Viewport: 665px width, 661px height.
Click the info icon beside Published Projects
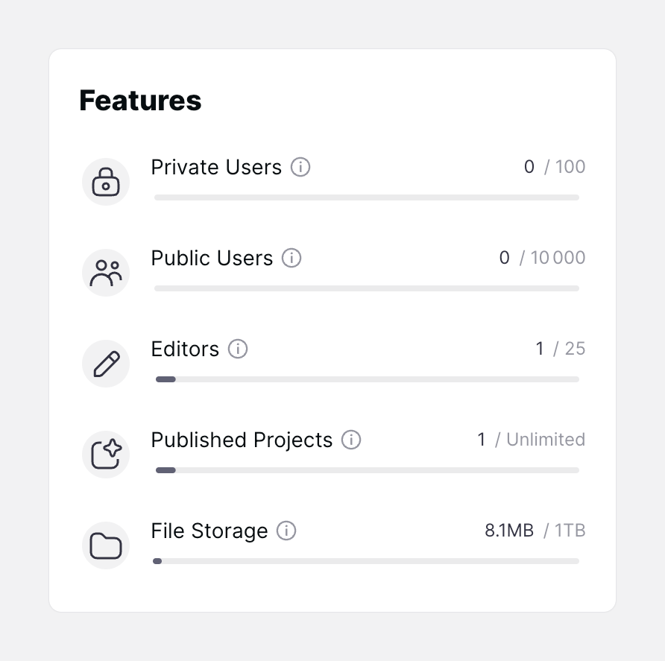351,440
